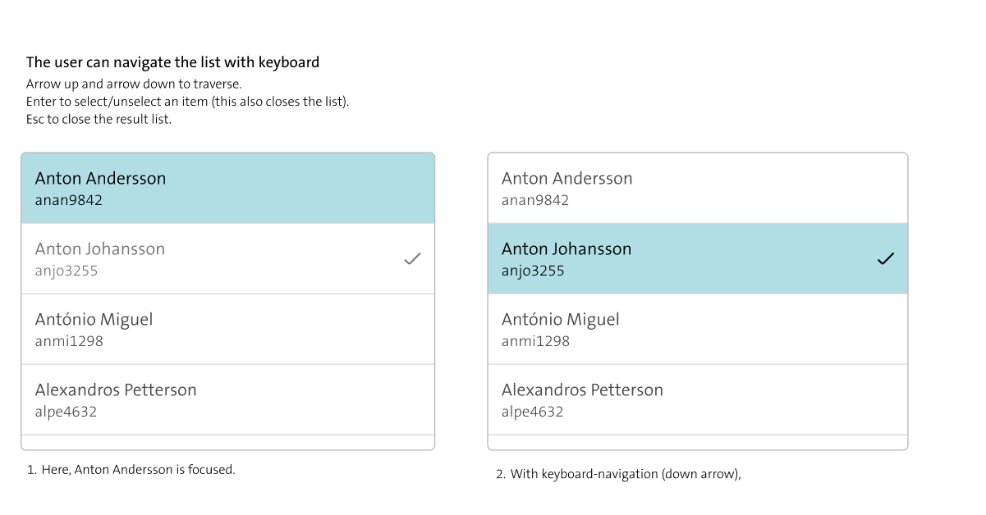
Task: Click the black checkmark in the right list
Action: (x=885, y=259)
